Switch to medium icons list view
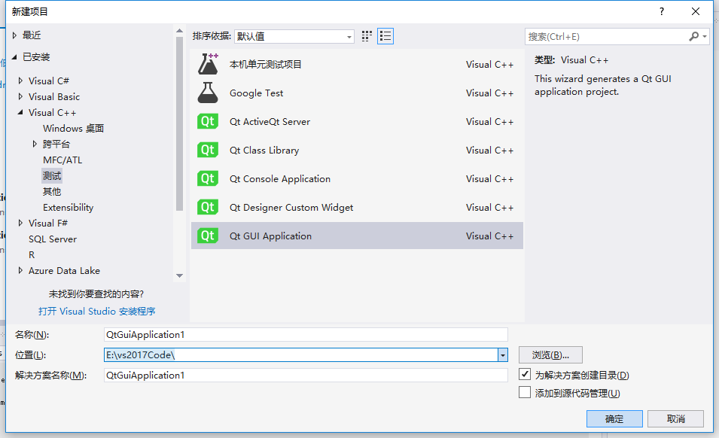Image resolution: width=719 pixels, height=438 pixels. pos(385,36)
